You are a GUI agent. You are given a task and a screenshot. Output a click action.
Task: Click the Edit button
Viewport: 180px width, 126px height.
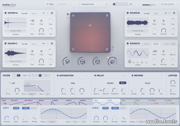click(x=50, y=4)
